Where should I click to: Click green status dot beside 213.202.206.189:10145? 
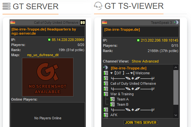tap(138, 40)
